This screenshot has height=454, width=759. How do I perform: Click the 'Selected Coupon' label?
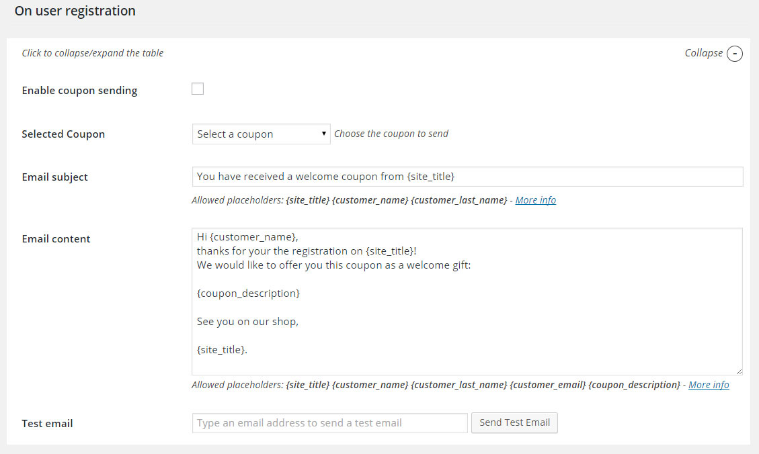63,134
